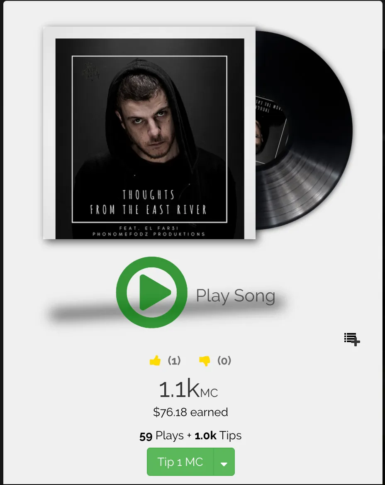
Task: Add song to playlist icon
Action: click(352, 339)
